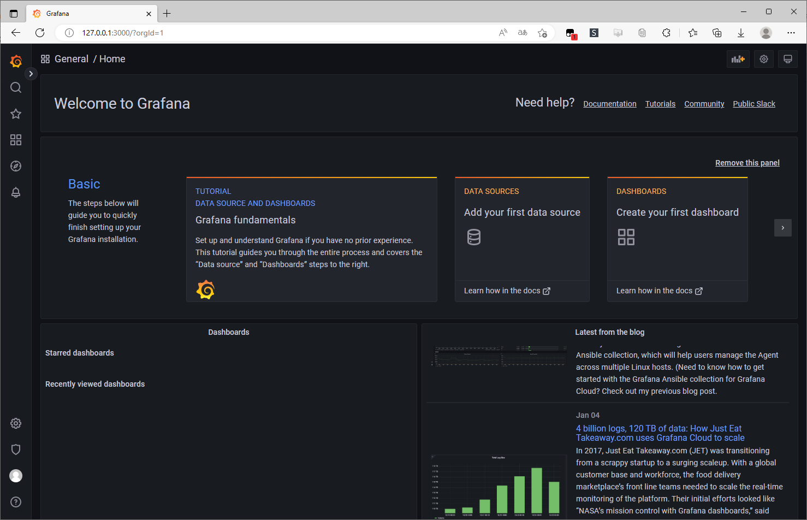This screenshot has height=520, width=807.
Task: Open the Configuration gear in the sidebar
Action: click(x=16, y=423)
